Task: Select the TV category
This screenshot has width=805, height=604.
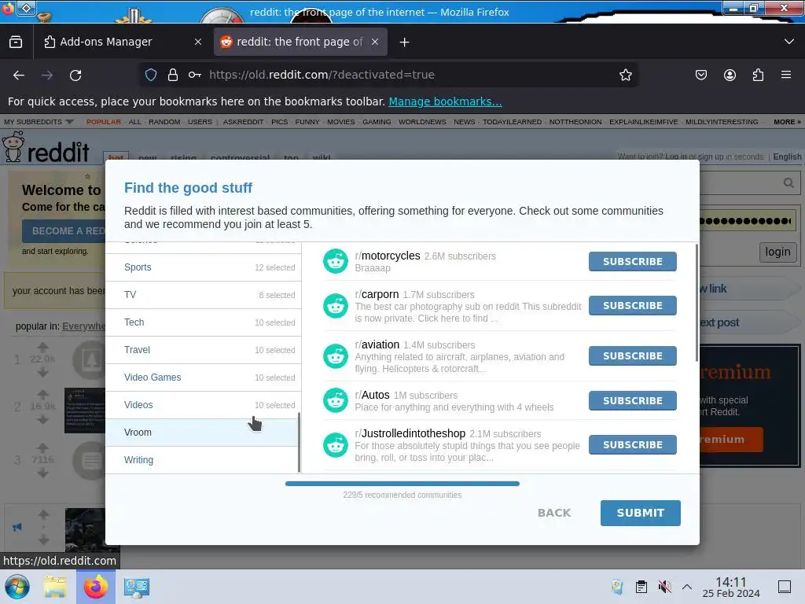Action: click(204, 295)
